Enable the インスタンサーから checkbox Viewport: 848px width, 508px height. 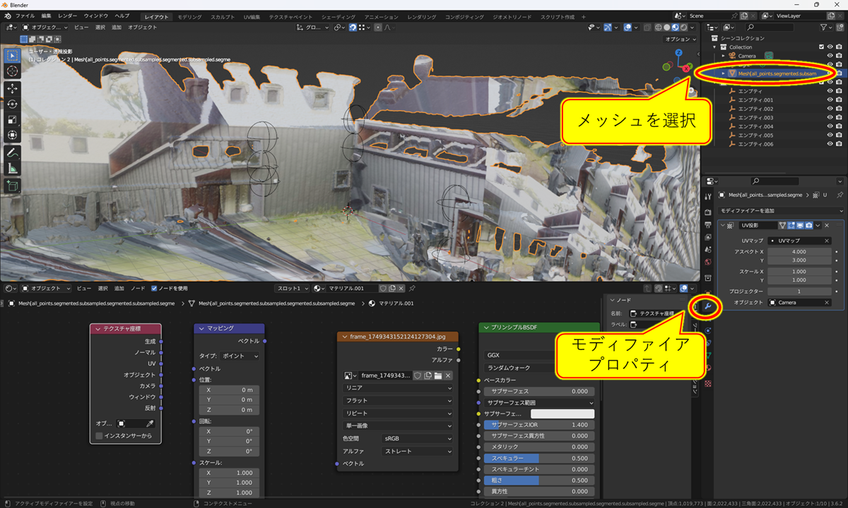tap(99, 436)
